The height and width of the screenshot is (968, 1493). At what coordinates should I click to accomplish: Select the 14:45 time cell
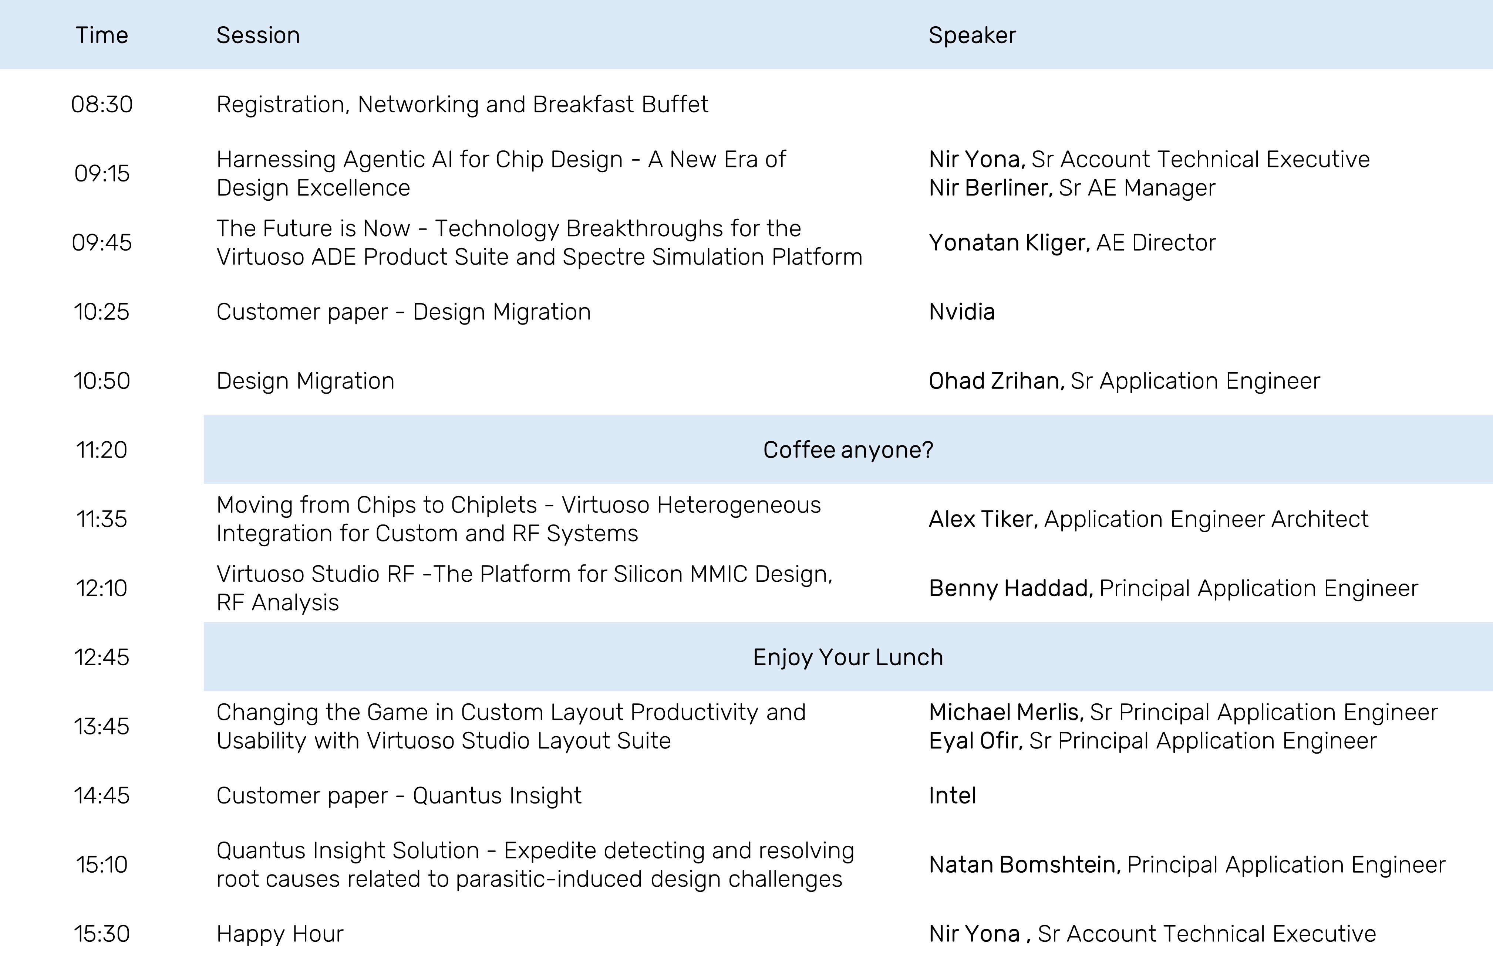[102, 796]
